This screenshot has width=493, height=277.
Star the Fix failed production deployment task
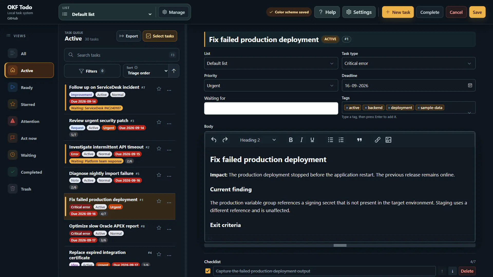click(x=159, y=201)
